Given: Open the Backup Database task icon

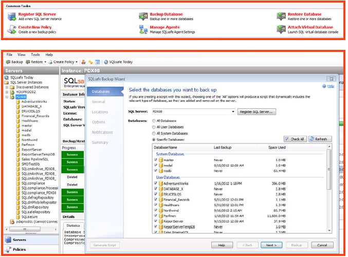Looking at the screenshot, I should [x=143, y=16].
